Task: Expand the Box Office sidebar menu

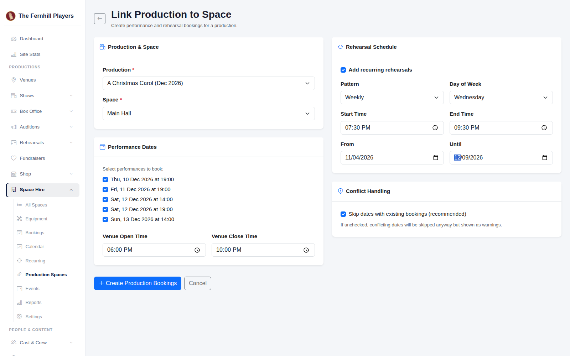Action: tap(42, 111)
